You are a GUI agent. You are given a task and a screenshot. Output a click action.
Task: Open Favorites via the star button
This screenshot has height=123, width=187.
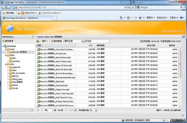[8, 13]
